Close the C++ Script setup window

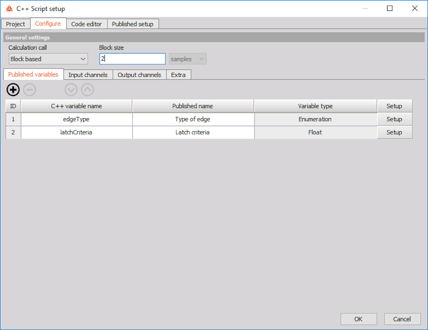(x=415, y=8)
